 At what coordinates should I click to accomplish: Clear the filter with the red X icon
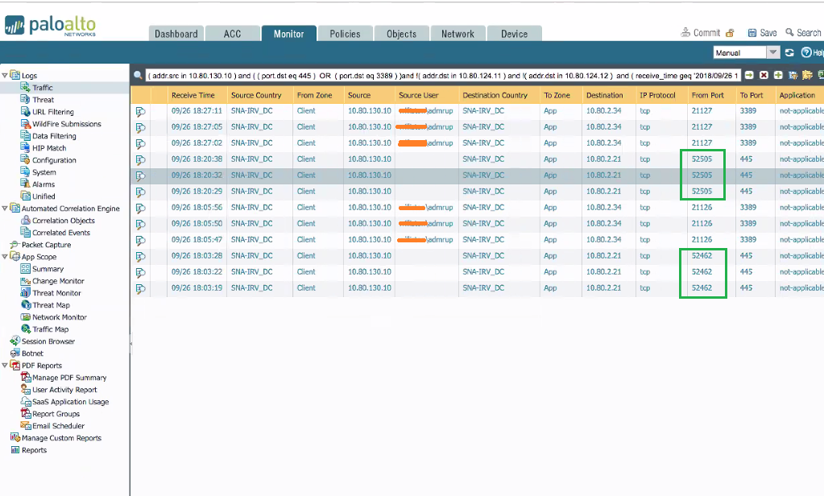(x=764, y=75)
